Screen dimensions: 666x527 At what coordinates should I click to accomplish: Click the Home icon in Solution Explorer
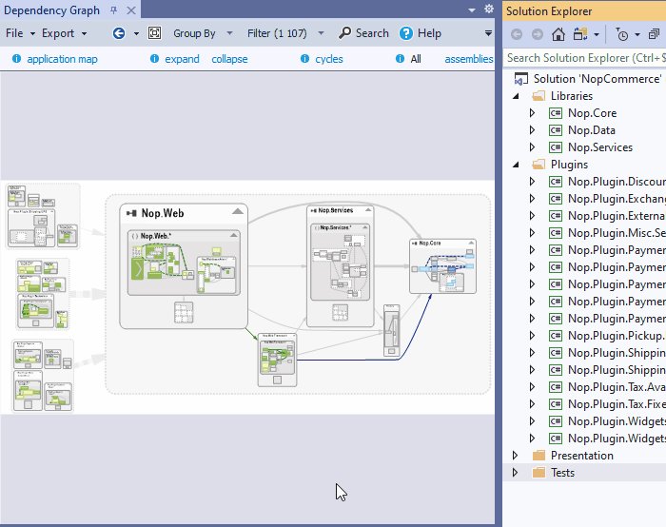(558, 34)
